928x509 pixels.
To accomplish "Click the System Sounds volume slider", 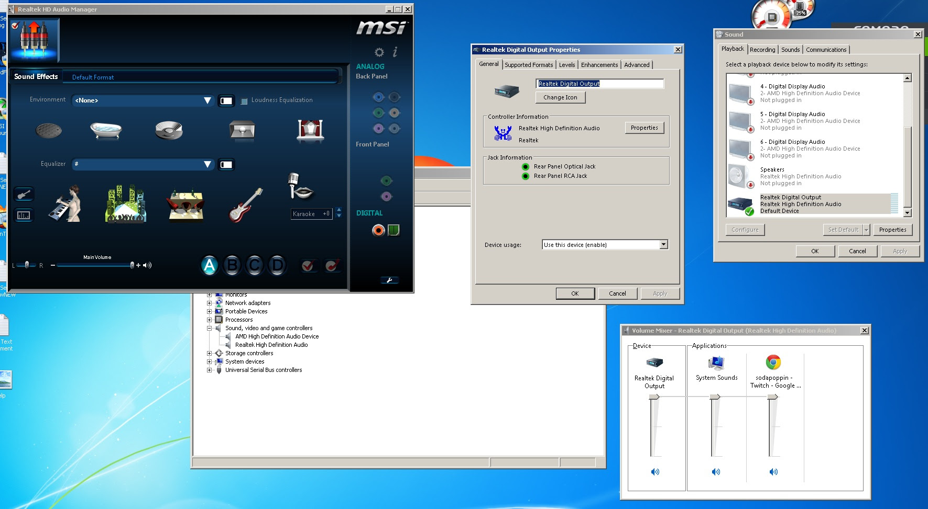I will [715, 397].
